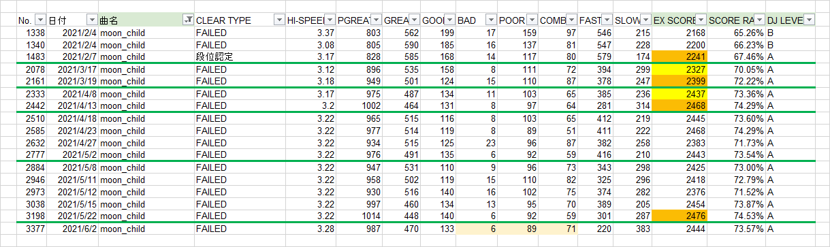Open the GOOD column filter arrow
The width and height of the screenshot is (830, 247).
tap(450, 20)
